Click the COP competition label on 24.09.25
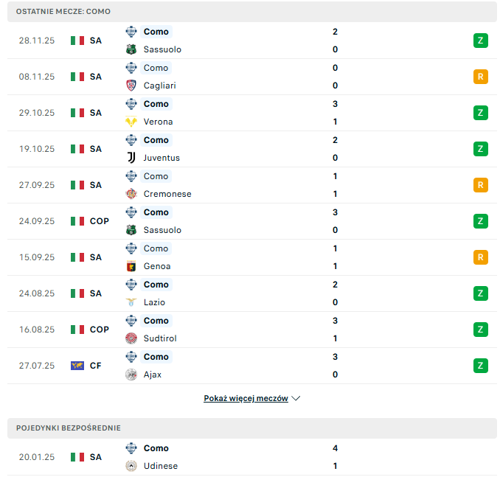500x477 pixels. (99, 221)
